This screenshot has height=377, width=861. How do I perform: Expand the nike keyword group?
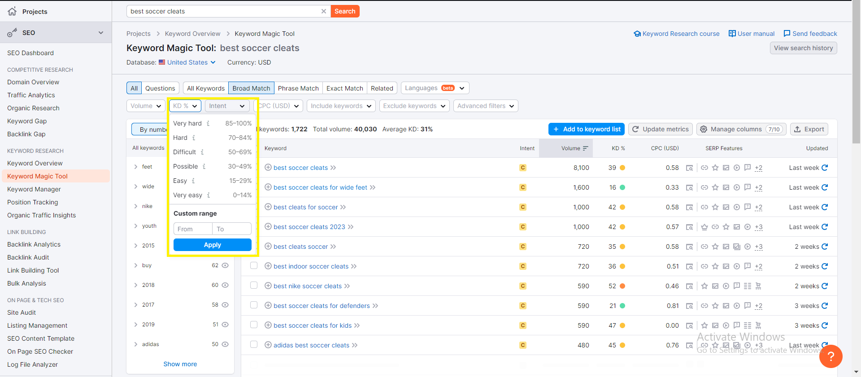135,206
